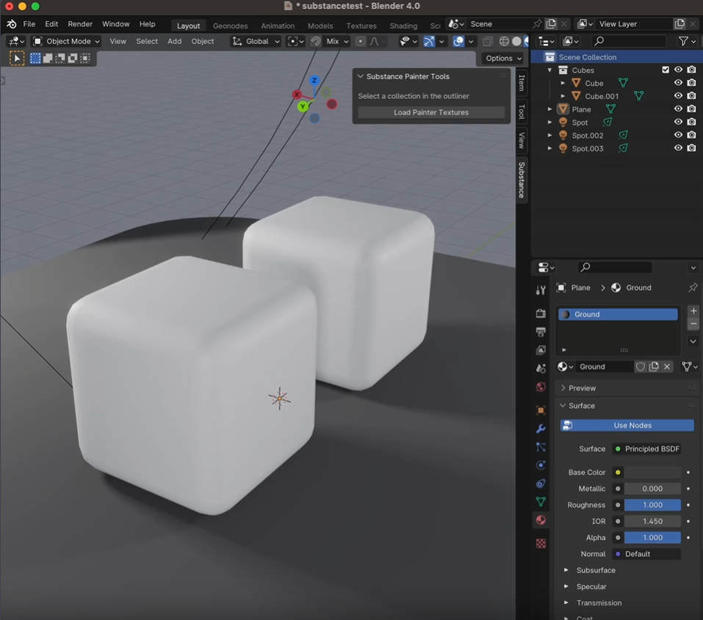Open the Physics properties tab
The height and width of the screenshot is (620, 703).
(x=541, y=466)
